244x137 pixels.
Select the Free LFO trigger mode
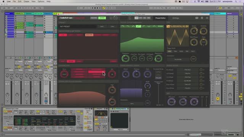(x=169, y=51)
